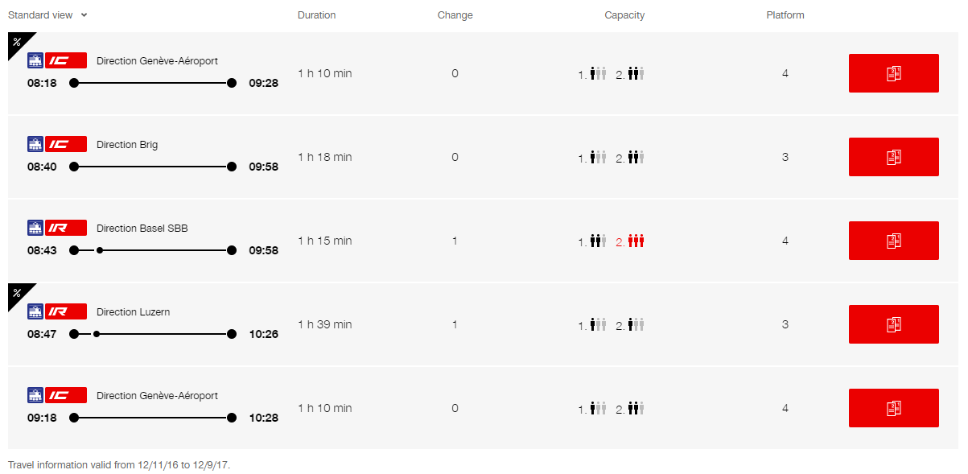Click the change stop marker on 08:43 timeline

[x=100, y=250]
